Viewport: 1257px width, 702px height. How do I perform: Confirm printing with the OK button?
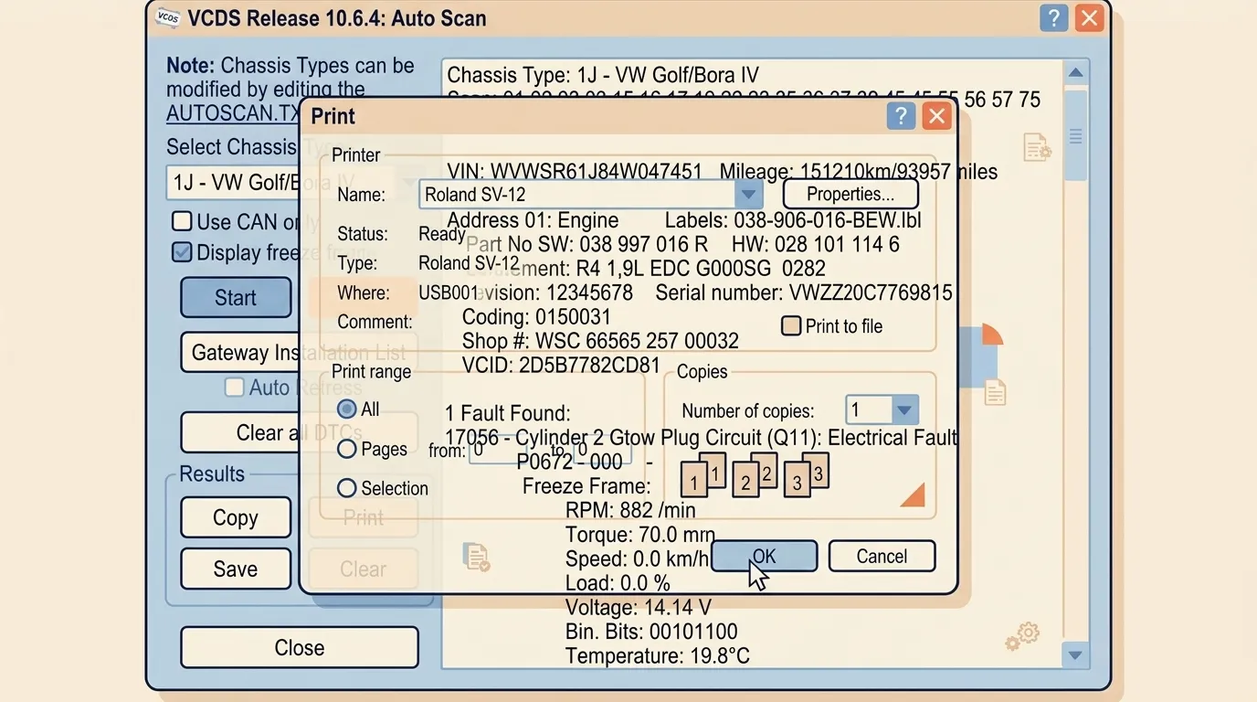point(764,556)
